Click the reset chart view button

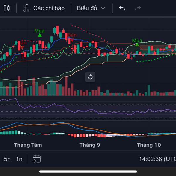point(90,77)
